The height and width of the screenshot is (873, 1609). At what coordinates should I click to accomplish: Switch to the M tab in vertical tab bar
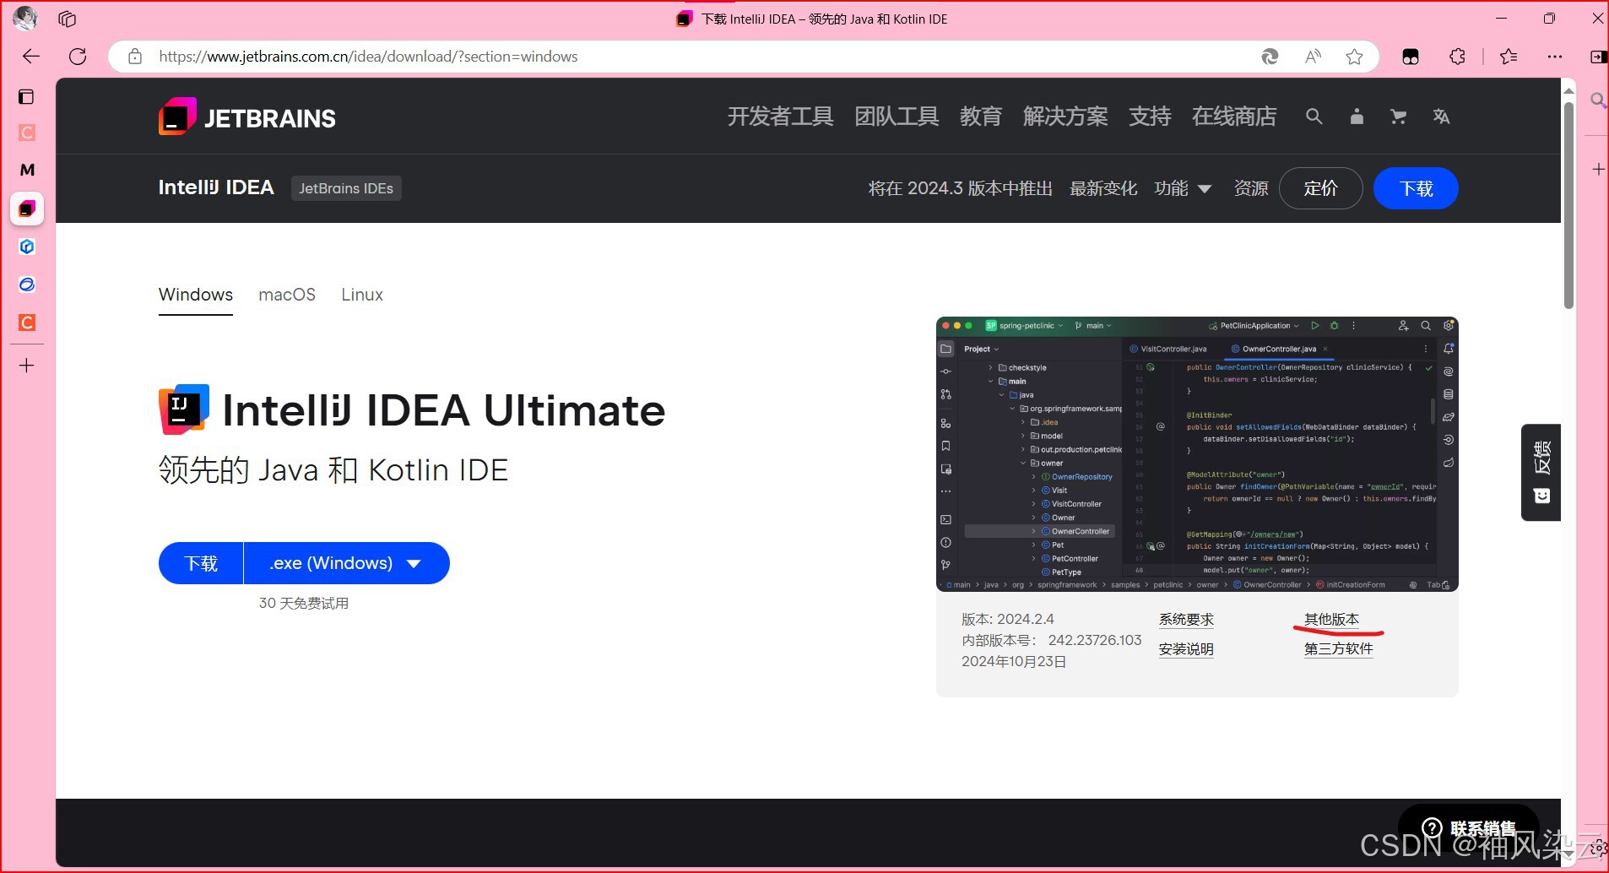pyautogui.click(x=27, y=170)
